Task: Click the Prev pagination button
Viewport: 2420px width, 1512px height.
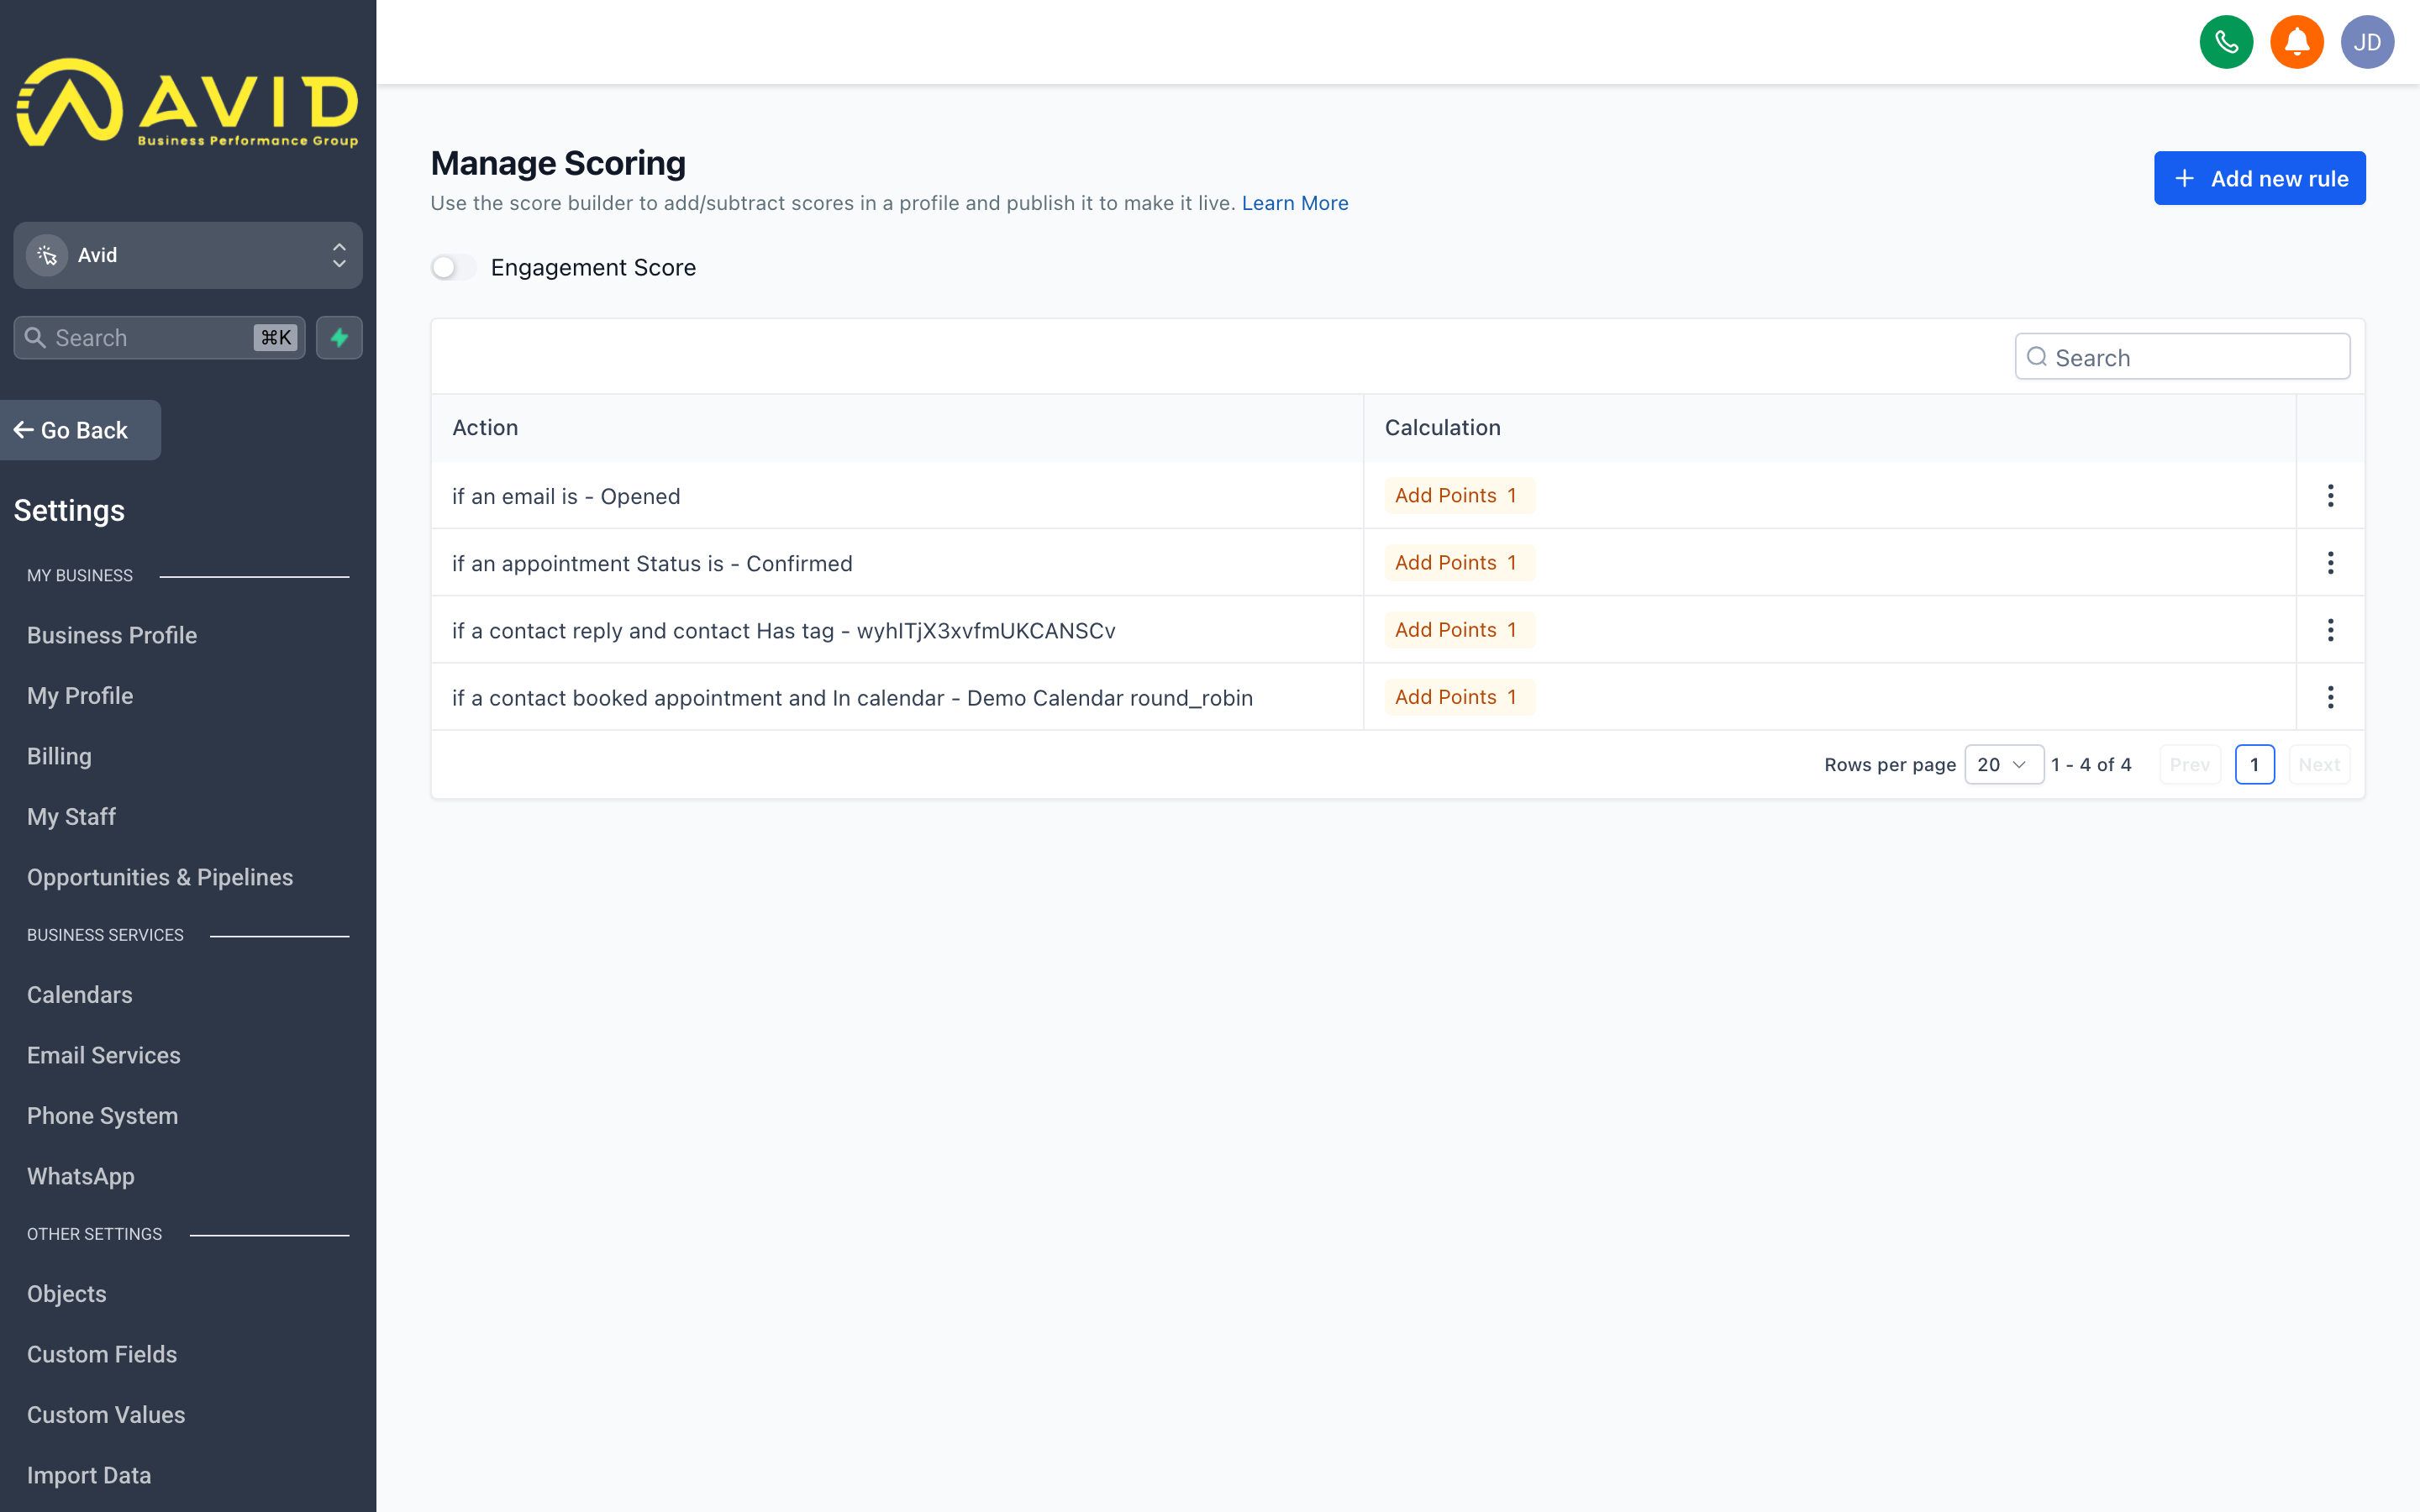Action: coord(2189,765)
